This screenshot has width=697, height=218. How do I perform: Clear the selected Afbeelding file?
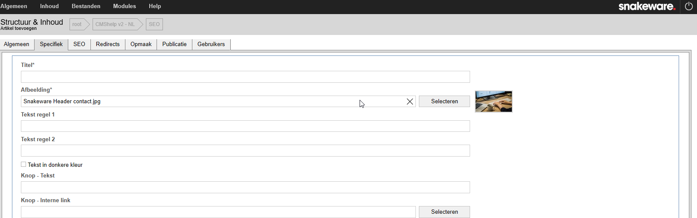(x=410, y=102)
